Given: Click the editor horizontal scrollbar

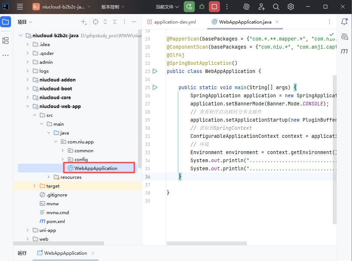Looking at the screenshot, I should click(x=207, y=243).
